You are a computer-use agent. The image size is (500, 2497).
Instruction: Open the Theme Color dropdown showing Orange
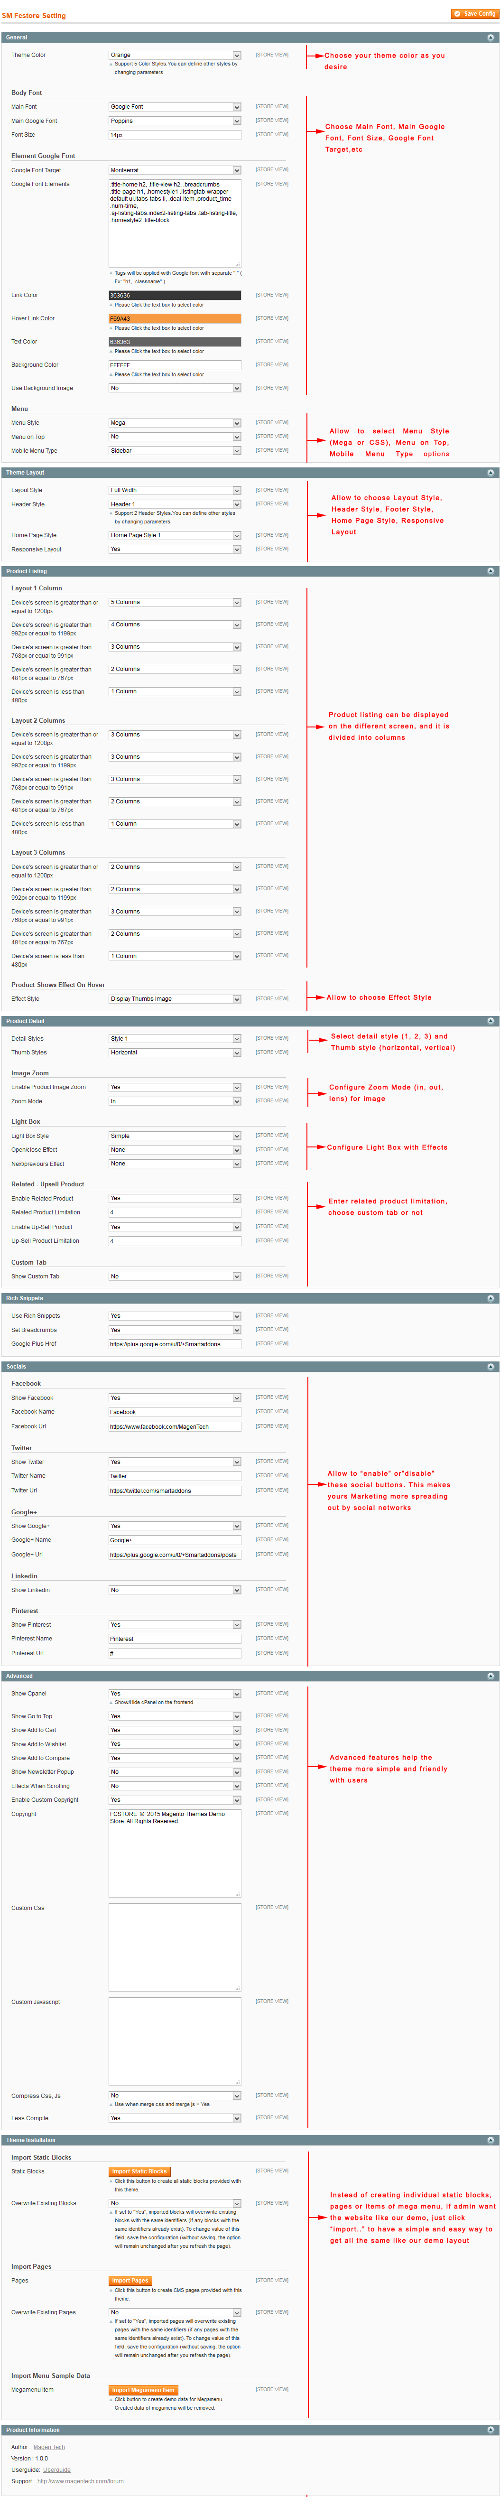[x=175, y=55]
